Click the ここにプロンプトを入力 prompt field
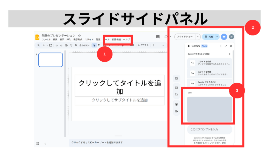The height and width of the screenshot is (151, 269). click(x=209, y=130)
